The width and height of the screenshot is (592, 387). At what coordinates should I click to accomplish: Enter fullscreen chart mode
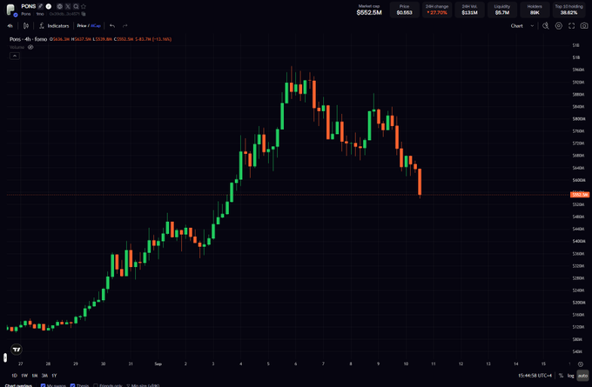pyautogui.click(x=571, y=25)
